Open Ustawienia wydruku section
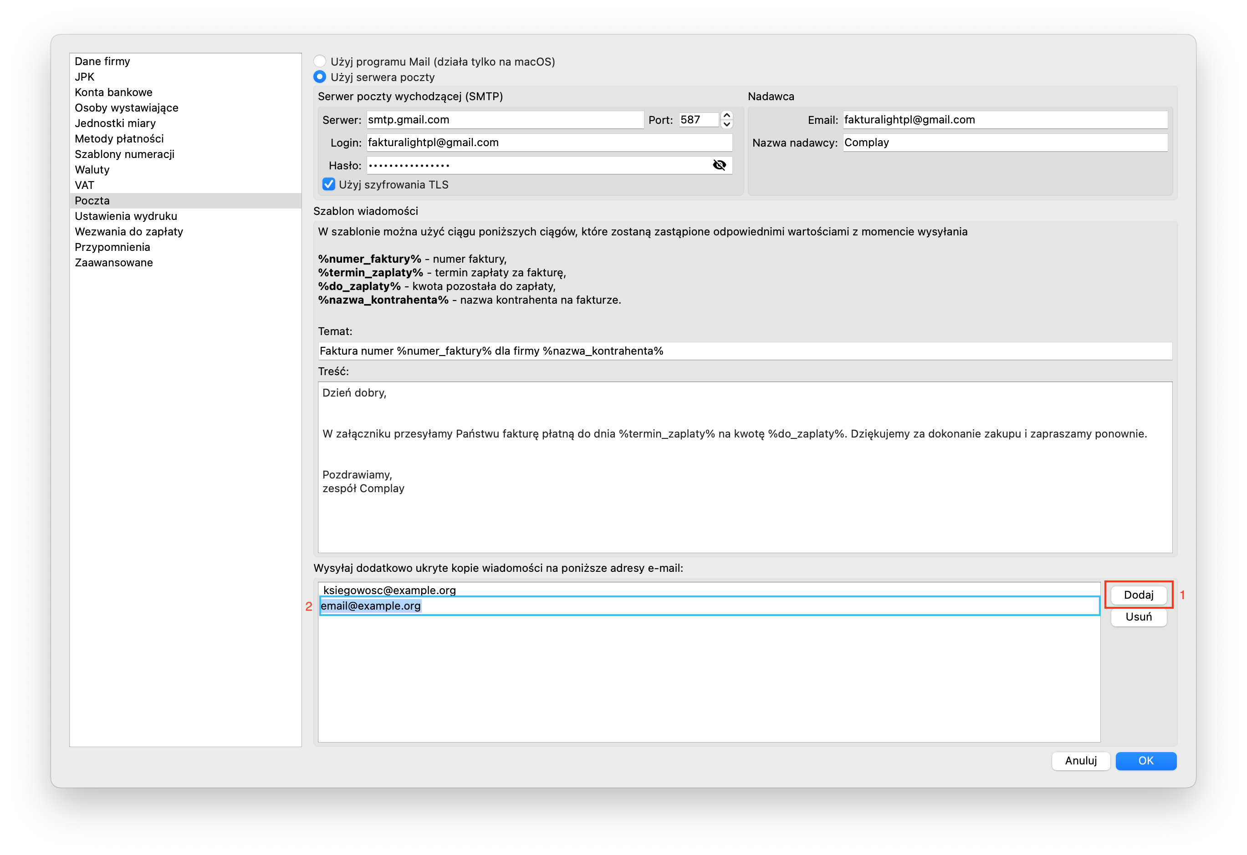Image resolution: width=1247 pixels, height=855 pixels. pos(185,216)
